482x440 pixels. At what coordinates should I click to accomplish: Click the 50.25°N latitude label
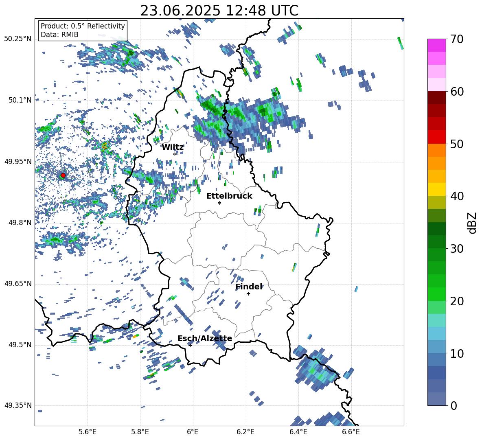(18, 39)
